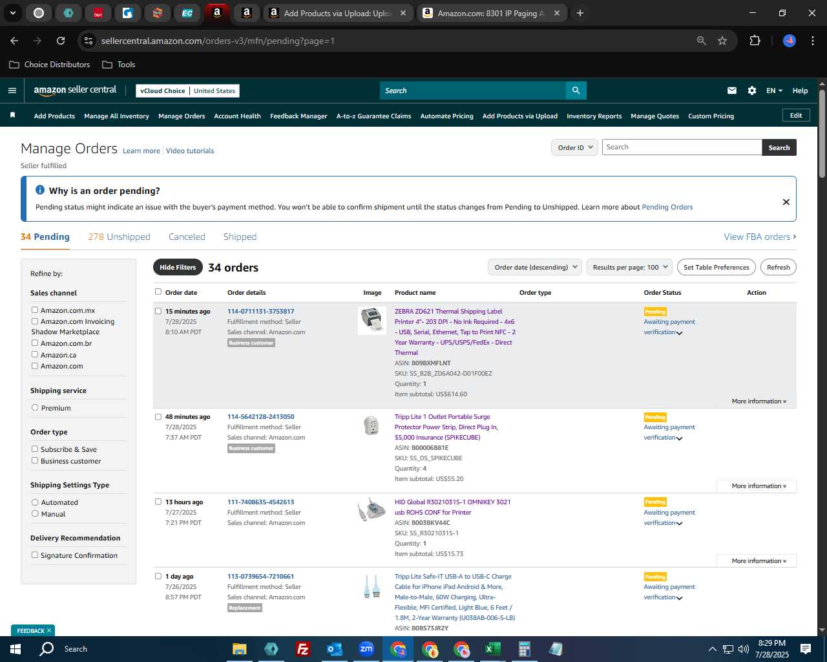Check the Amazon.com.br filter
This screenshot has width=827, height=662.
tap(35, 343)
